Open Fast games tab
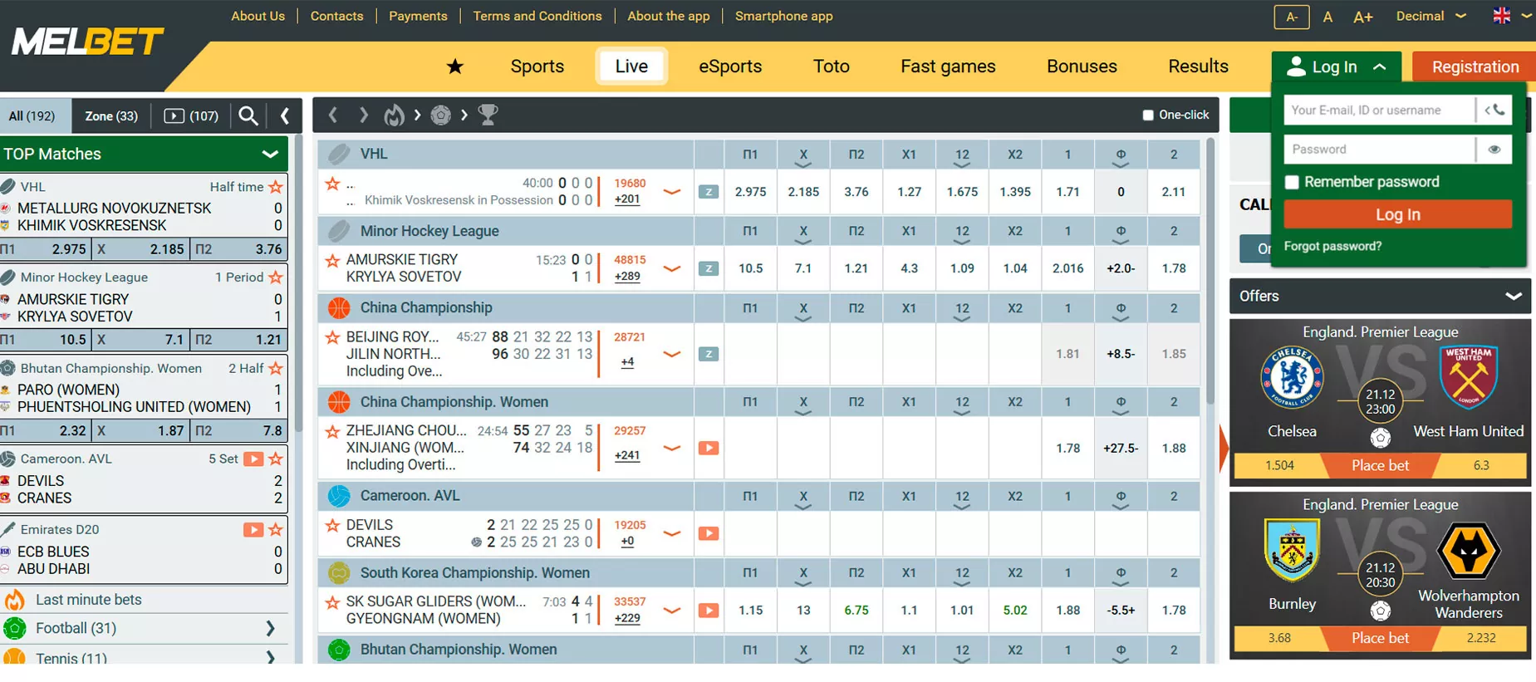The image size is (1536, 682). pyautogui.click(x=948, y=66)
